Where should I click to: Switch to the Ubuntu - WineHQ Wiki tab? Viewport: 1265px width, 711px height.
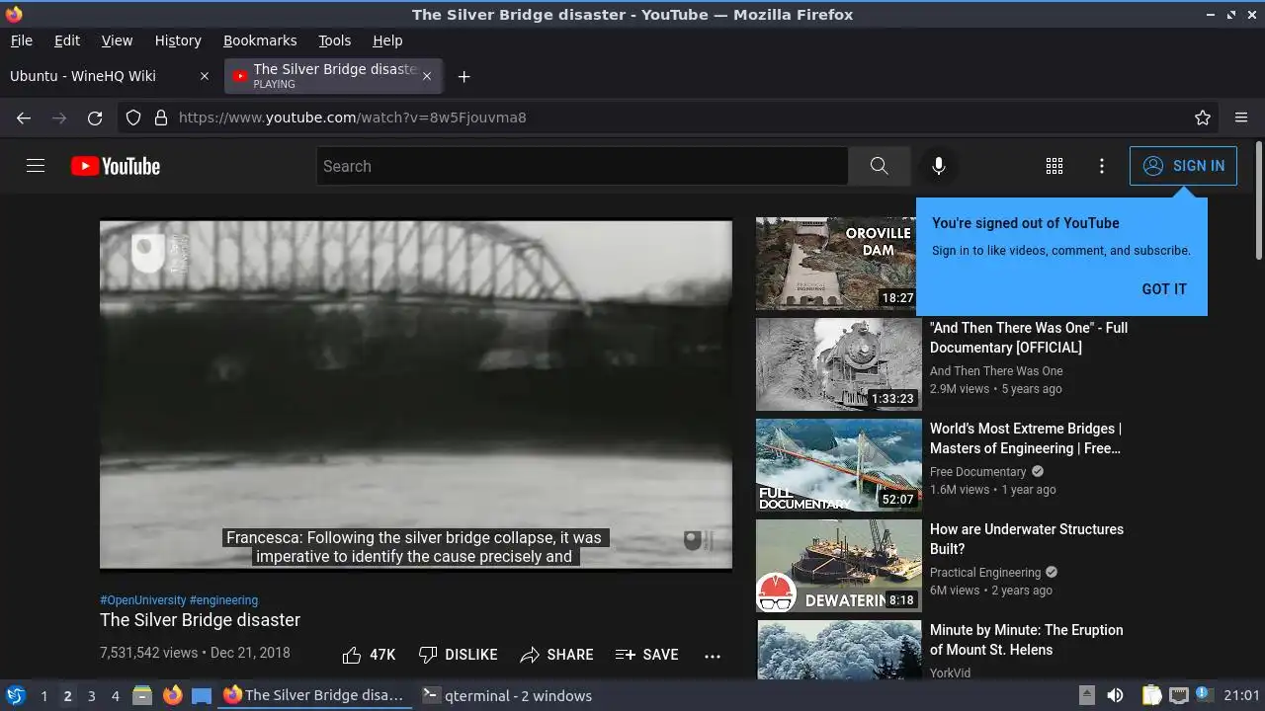tap(110, 76)
